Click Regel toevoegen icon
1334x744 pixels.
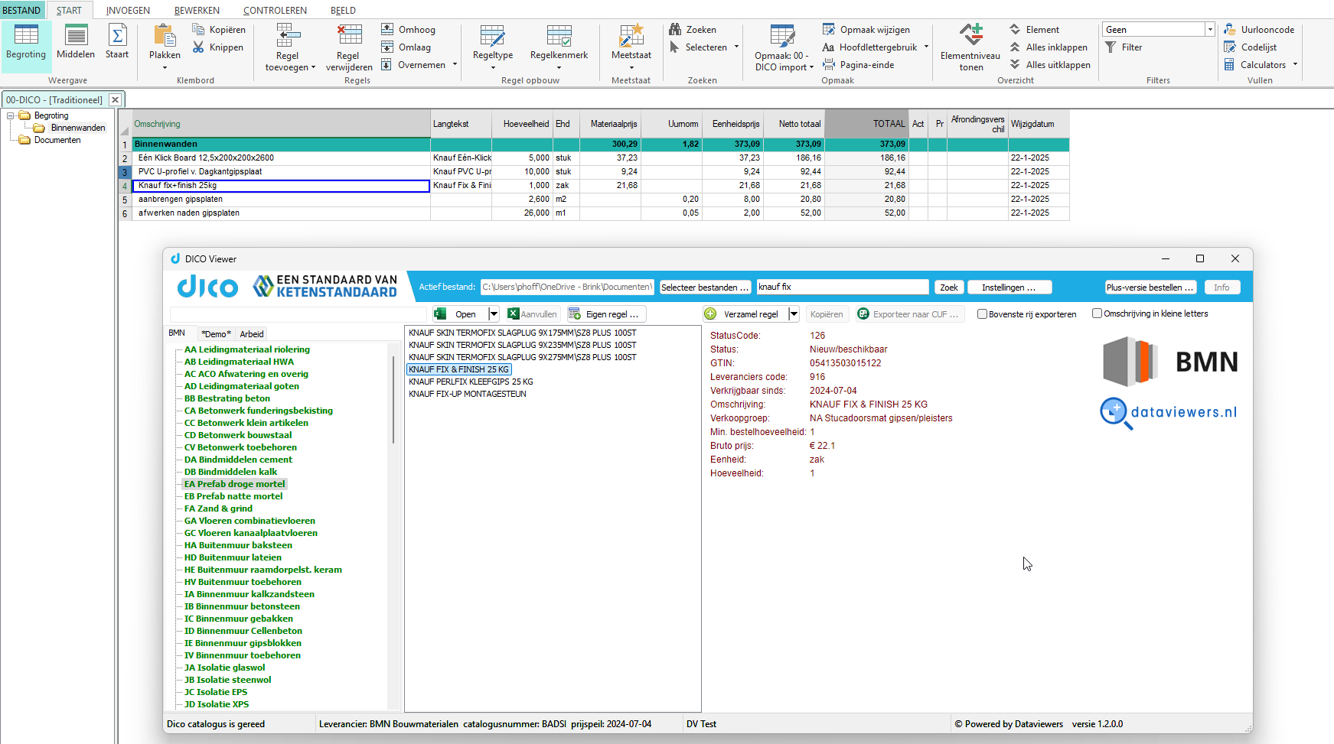click(x=288, y=36)
